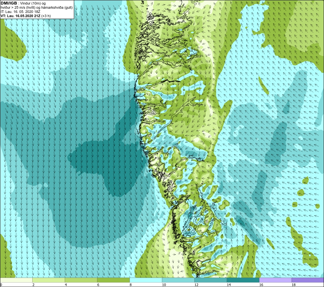
Task: Click the 4–6 m/s green legend swatch
Action: (81, 280)
